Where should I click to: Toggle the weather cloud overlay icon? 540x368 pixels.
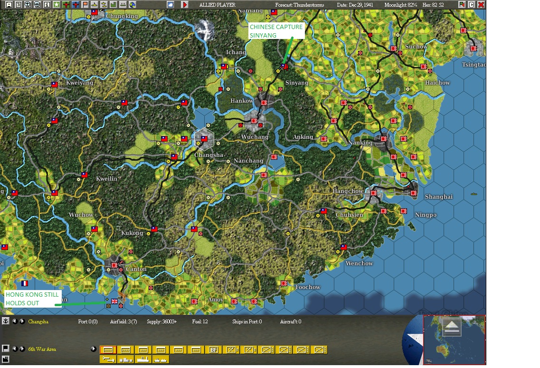tap(170, 4)
